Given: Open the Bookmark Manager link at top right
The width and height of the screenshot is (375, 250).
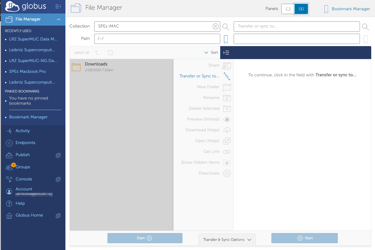Looking at the screenshot, I should [351, 9].
